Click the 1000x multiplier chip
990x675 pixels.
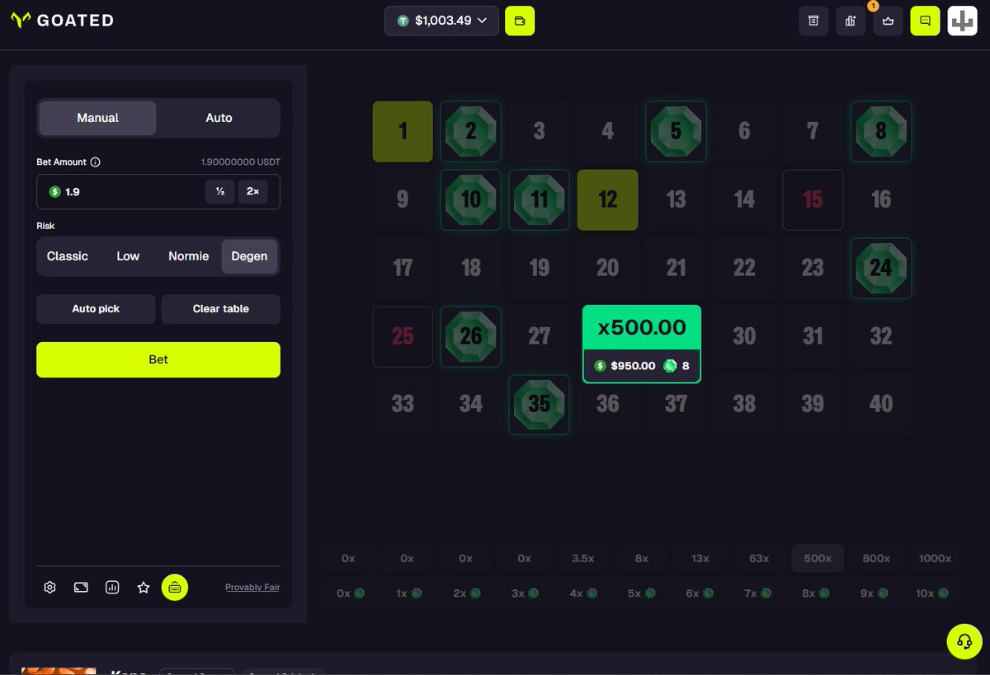[x=936, y=559]
